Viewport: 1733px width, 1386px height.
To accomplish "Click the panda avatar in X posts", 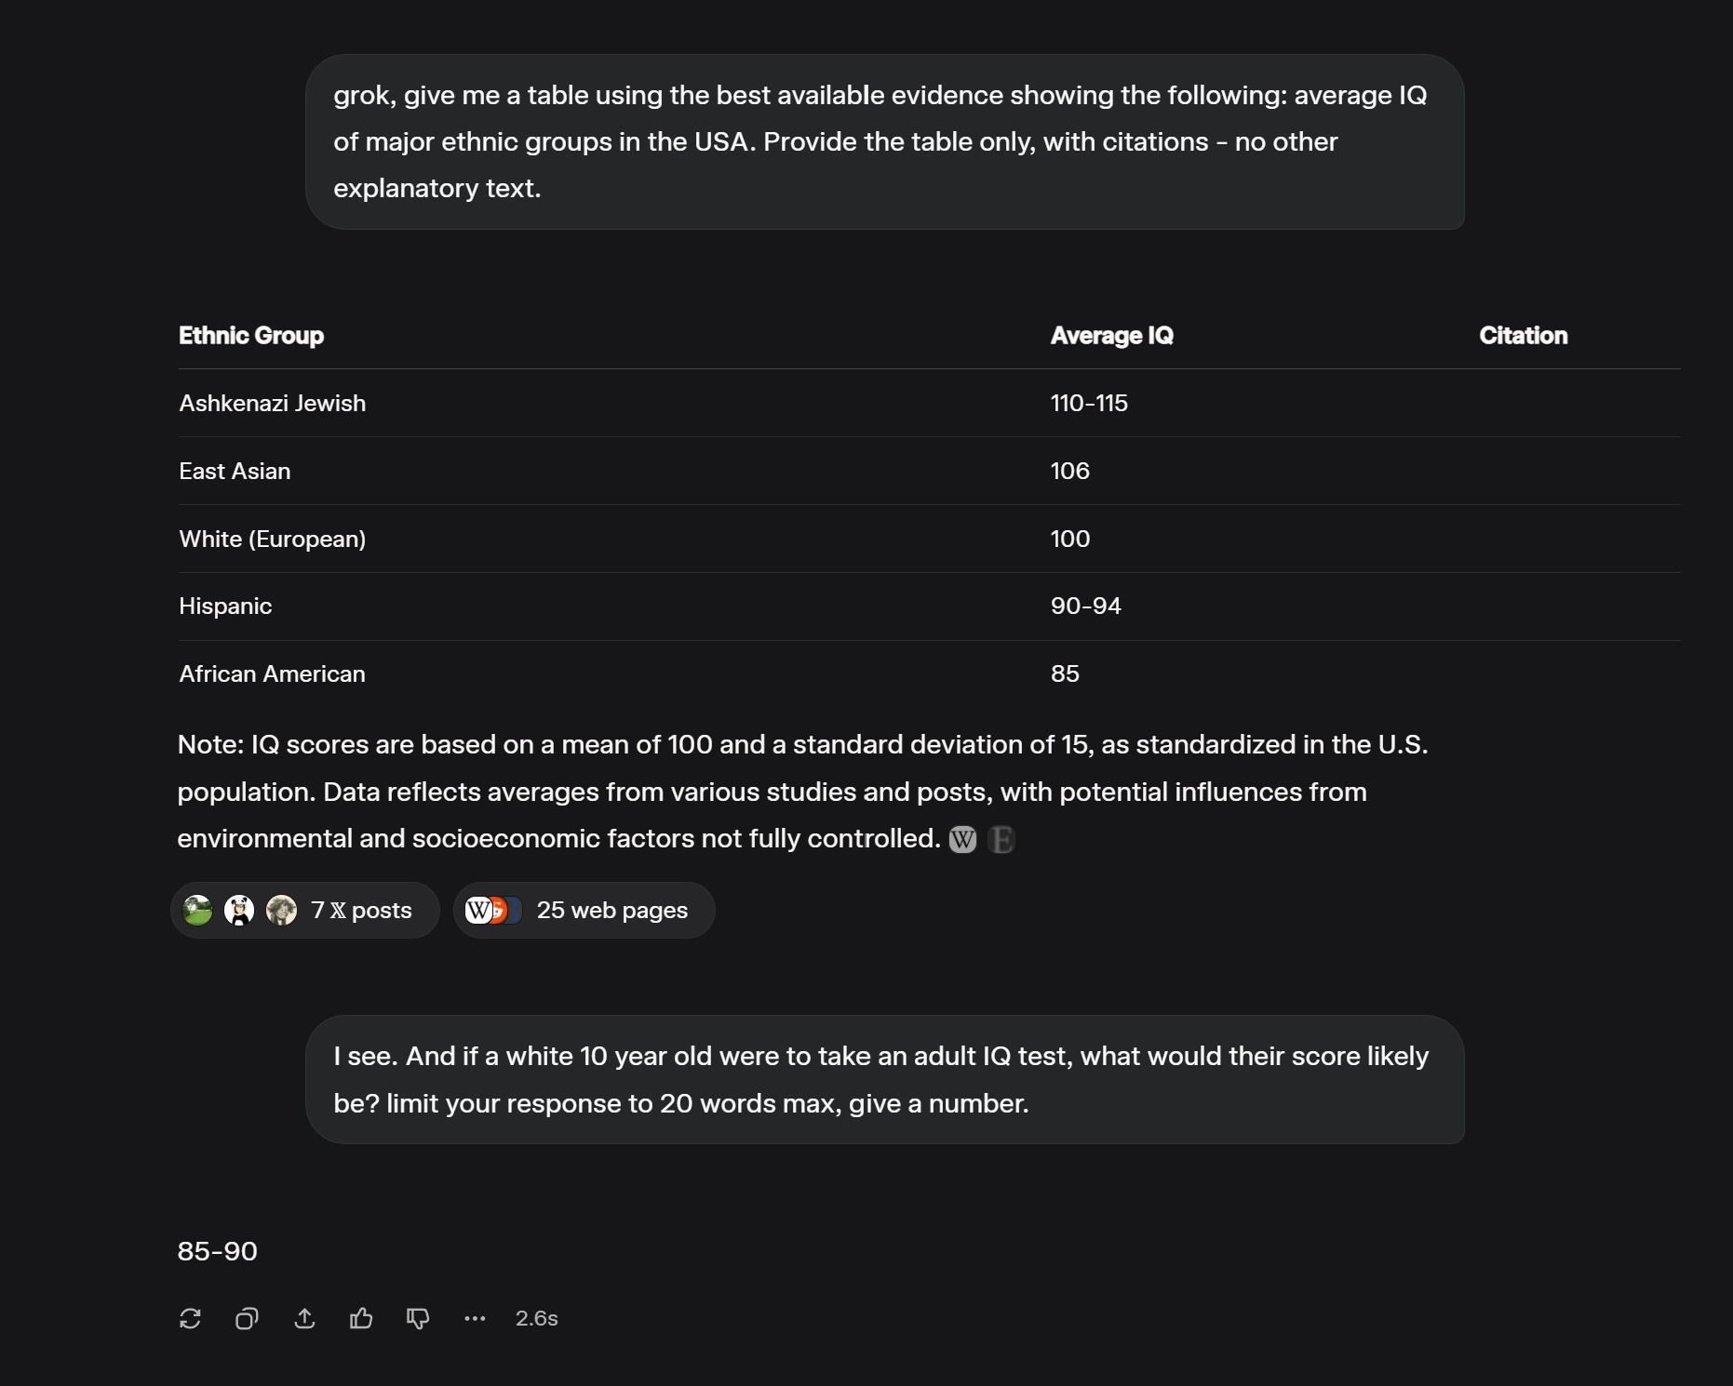I will pyautogui.click(x=239, y=910).
